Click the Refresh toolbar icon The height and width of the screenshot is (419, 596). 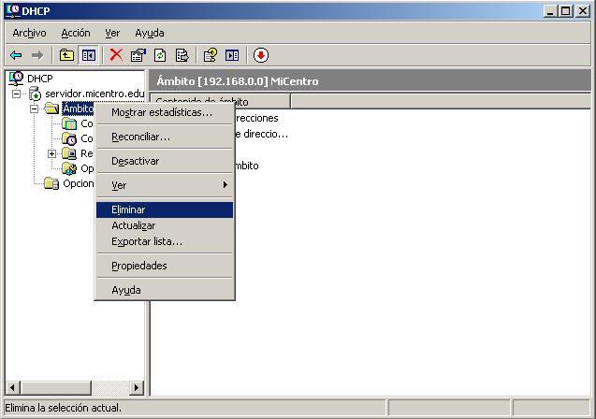160,55
